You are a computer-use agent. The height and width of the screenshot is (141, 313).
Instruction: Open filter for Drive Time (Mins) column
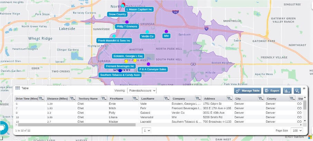tap(41, 98)
